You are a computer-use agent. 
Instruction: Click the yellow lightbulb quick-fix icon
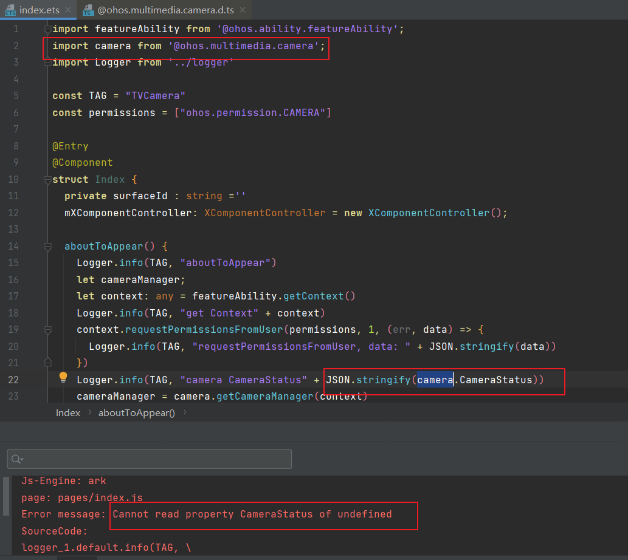click(63, 377)
